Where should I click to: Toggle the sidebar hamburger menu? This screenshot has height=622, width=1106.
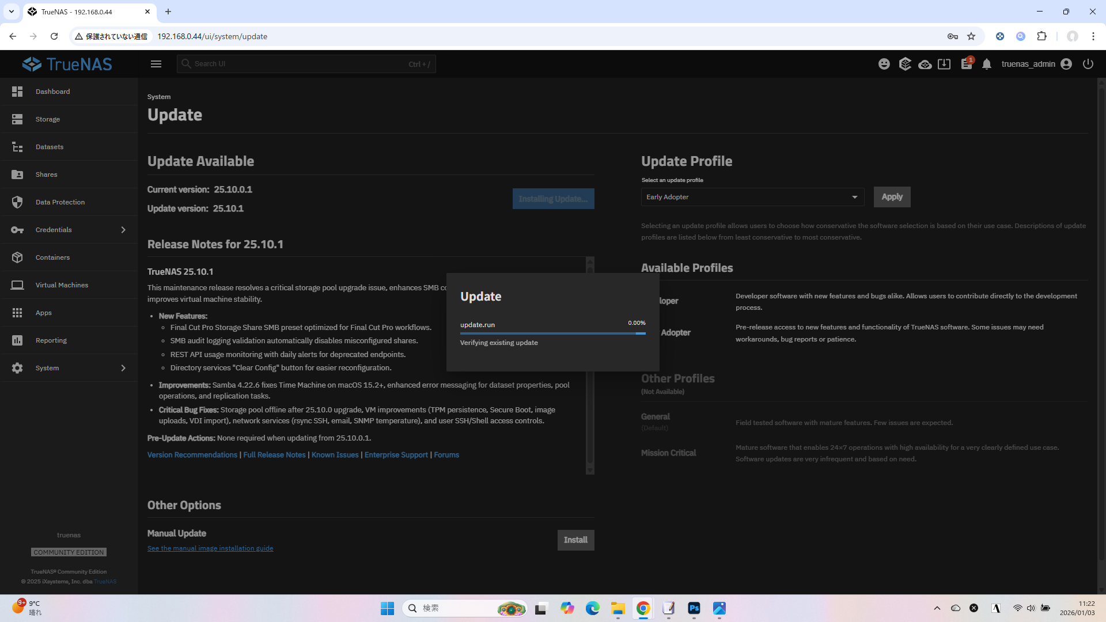[x=156, y=64]
